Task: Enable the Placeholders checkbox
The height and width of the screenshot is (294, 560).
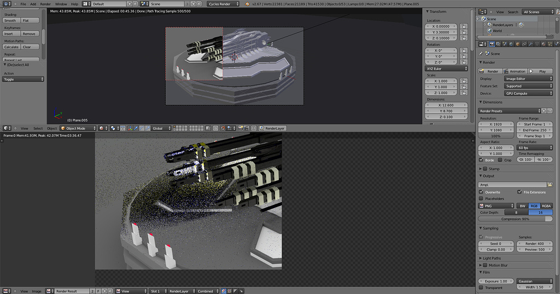Action: (x=481, y=198)
